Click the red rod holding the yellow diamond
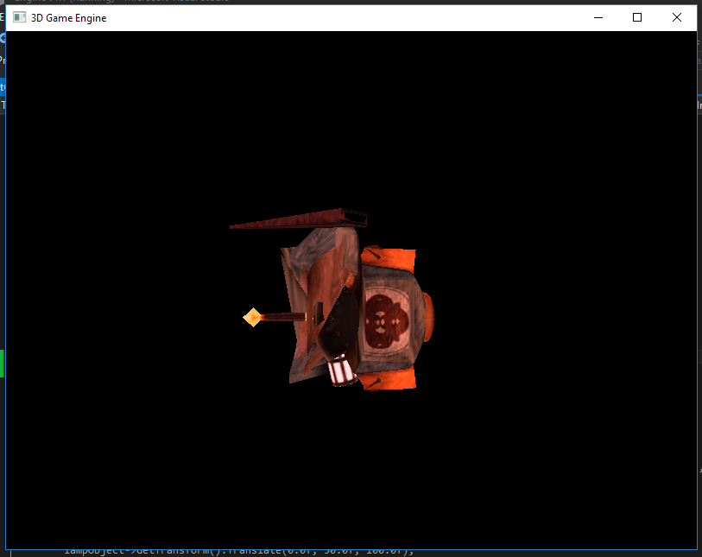Screen dimensions: 702x557 click(284, 317)
